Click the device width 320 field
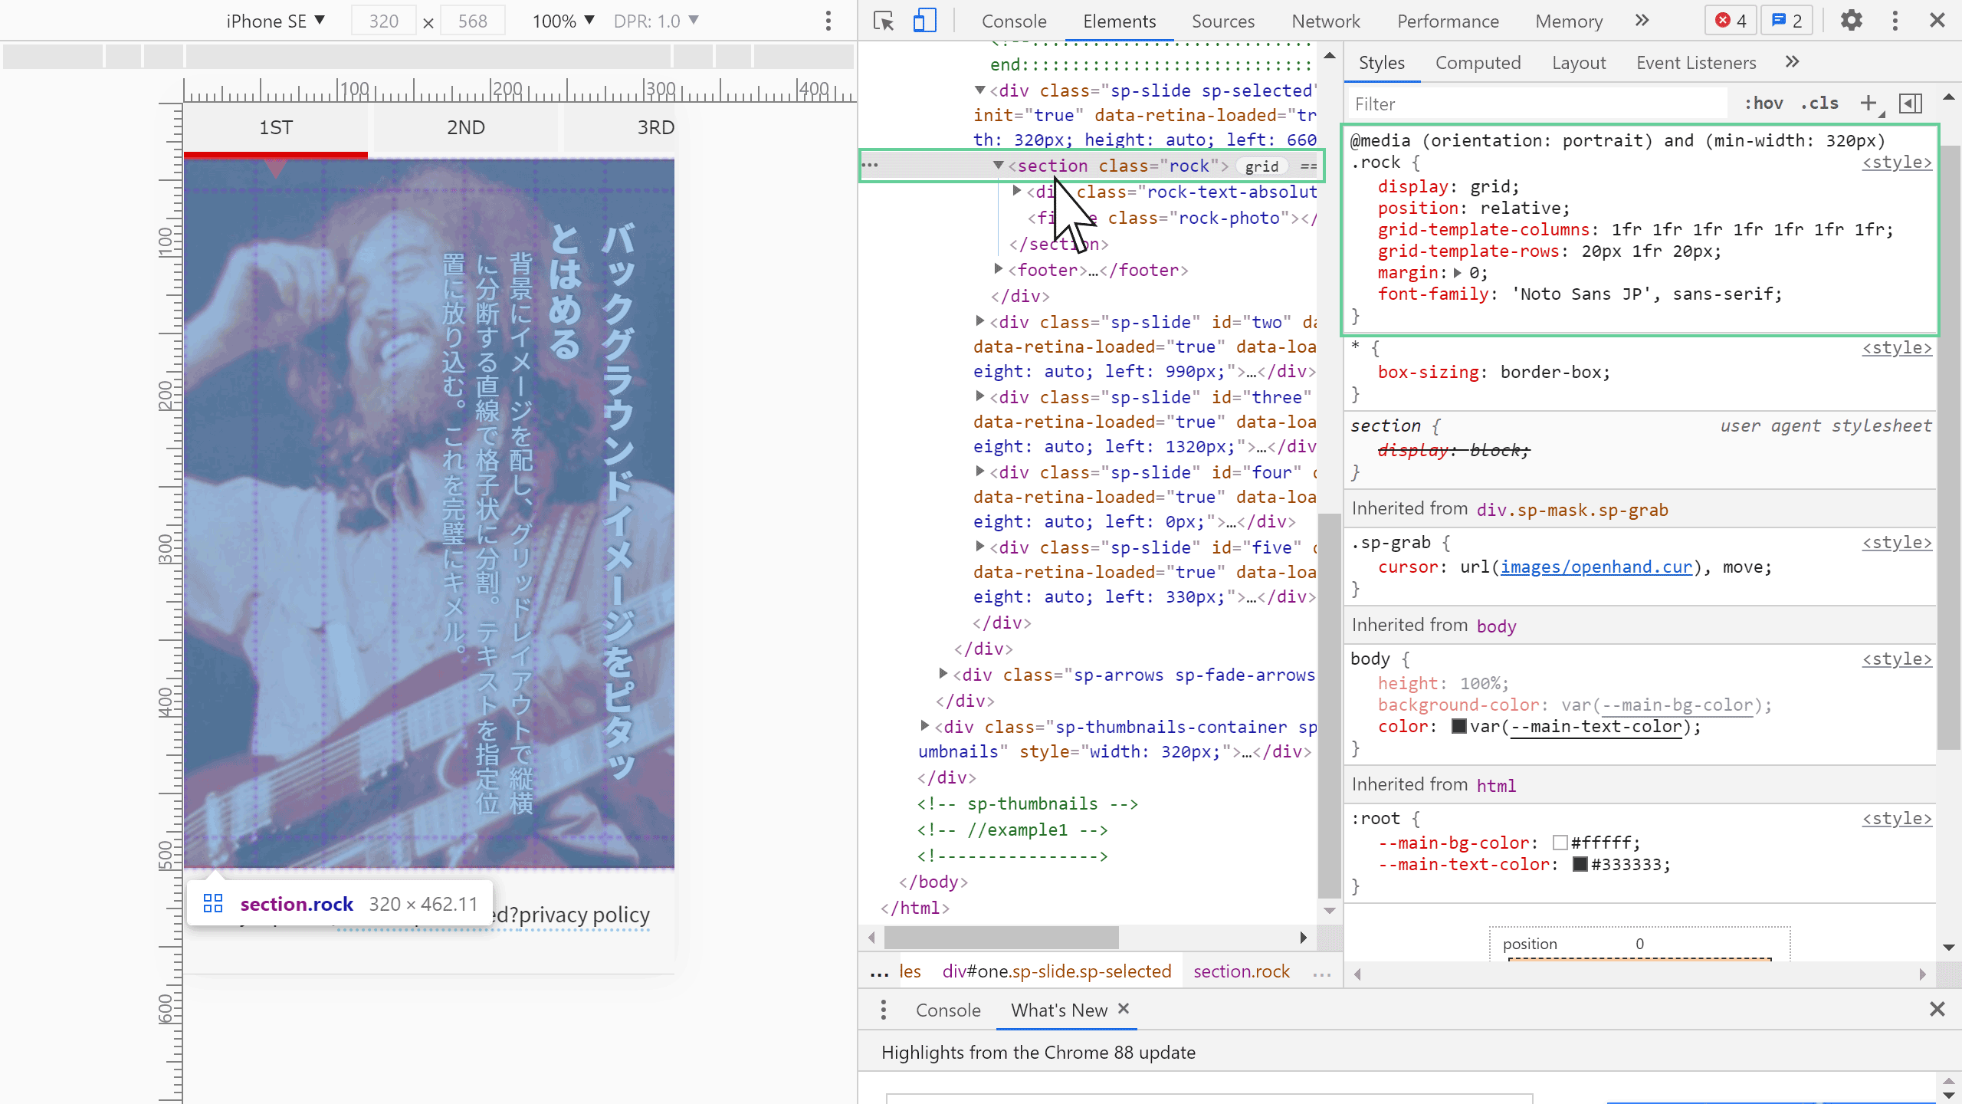This screenshot has height=1104, width=1962. click(x=384, y=21)
